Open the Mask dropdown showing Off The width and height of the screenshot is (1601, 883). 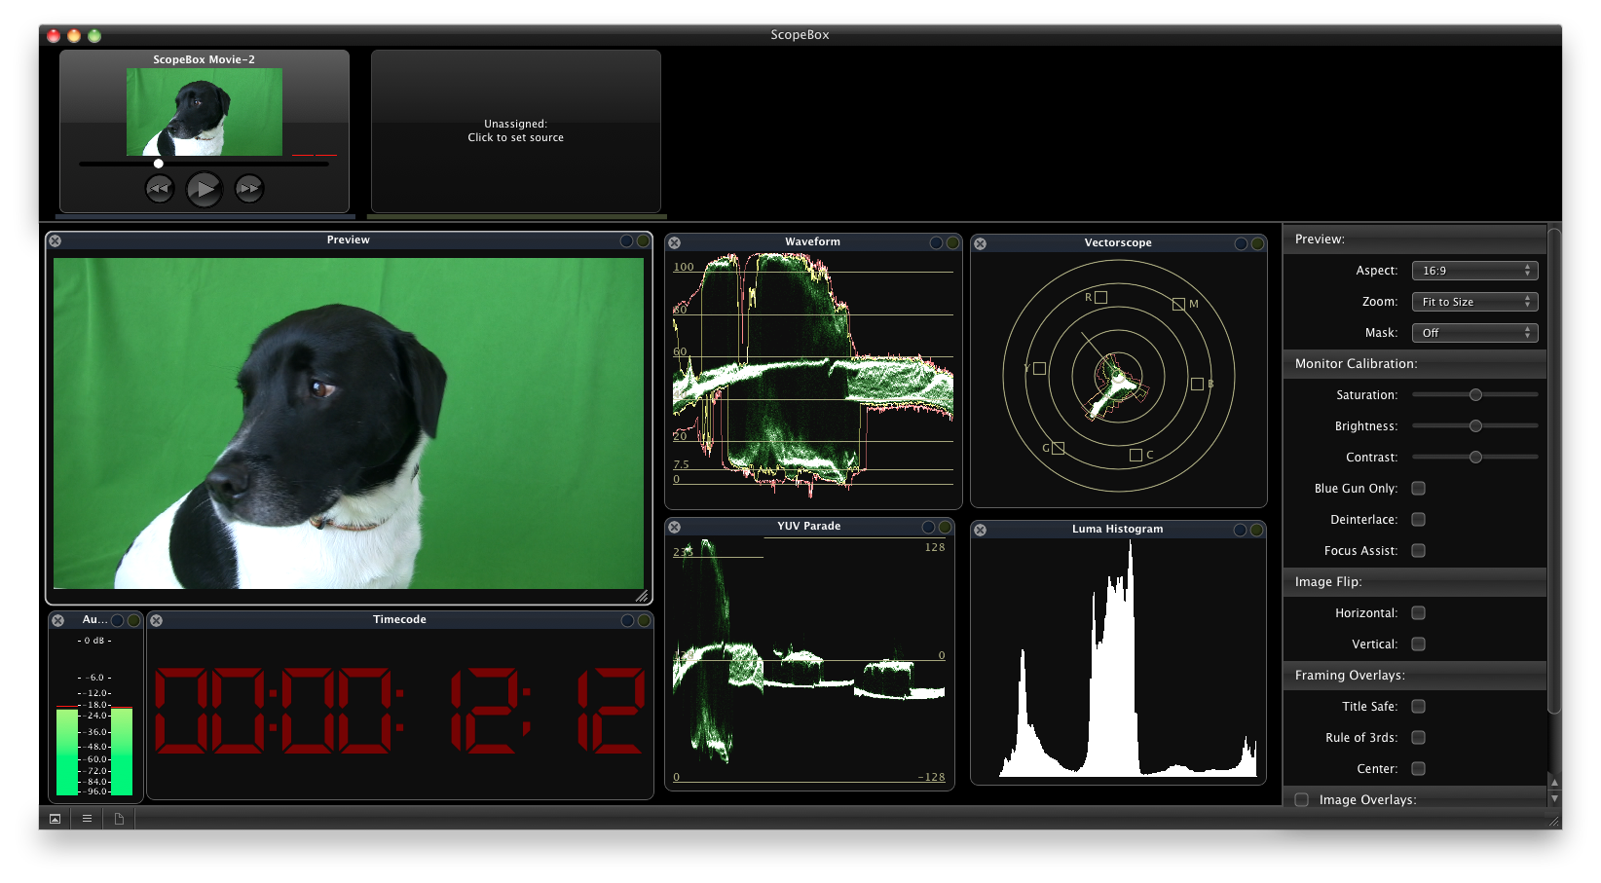(x=1475, y=333)
